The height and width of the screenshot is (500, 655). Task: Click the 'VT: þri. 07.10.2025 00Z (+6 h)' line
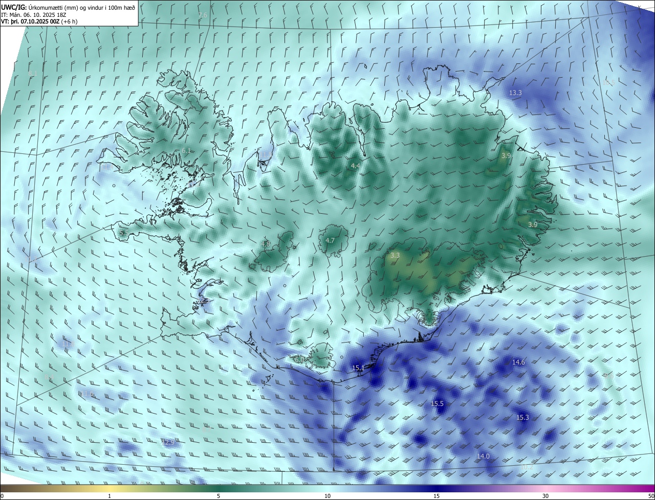(x=39, y=22)
